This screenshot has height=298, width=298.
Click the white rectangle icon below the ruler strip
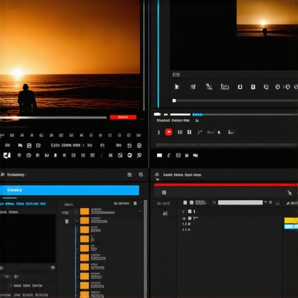coord(159,155)
